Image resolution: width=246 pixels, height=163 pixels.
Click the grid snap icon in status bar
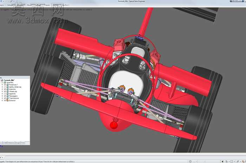238,162
